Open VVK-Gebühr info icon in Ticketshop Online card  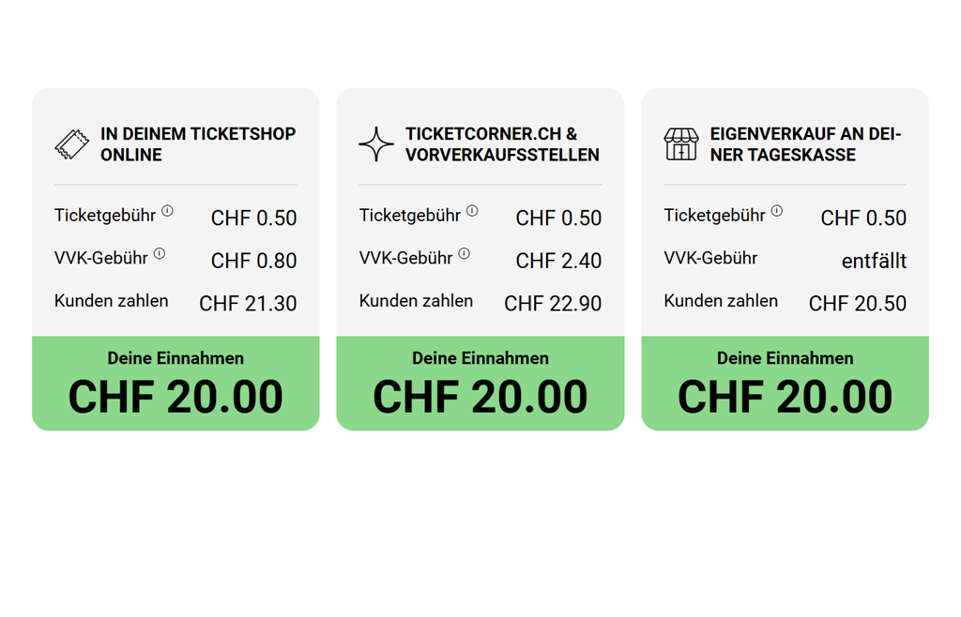click(x=160, y=253)
